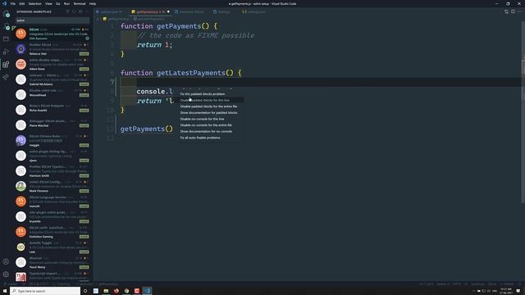This screenshot has height=295, width=525.
Task: Install the Disable eslint rule extension
Action: coord(84,95)
